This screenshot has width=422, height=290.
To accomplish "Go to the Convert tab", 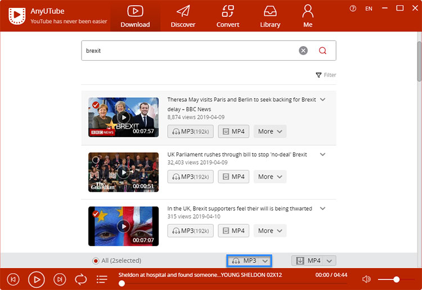I will (228, 16).
